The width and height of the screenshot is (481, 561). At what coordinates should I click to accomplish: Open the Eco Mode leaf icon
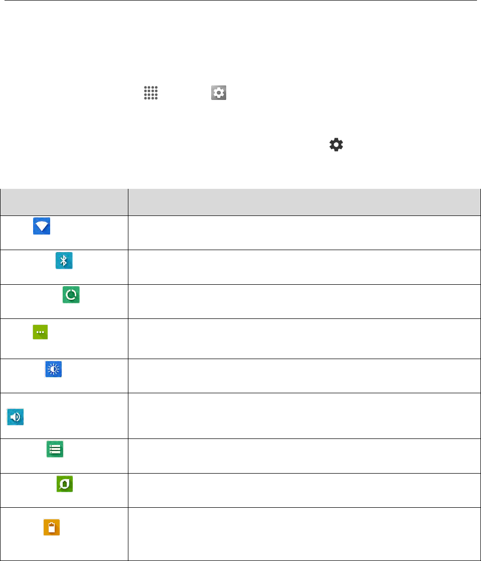click(x=65, y=484)
